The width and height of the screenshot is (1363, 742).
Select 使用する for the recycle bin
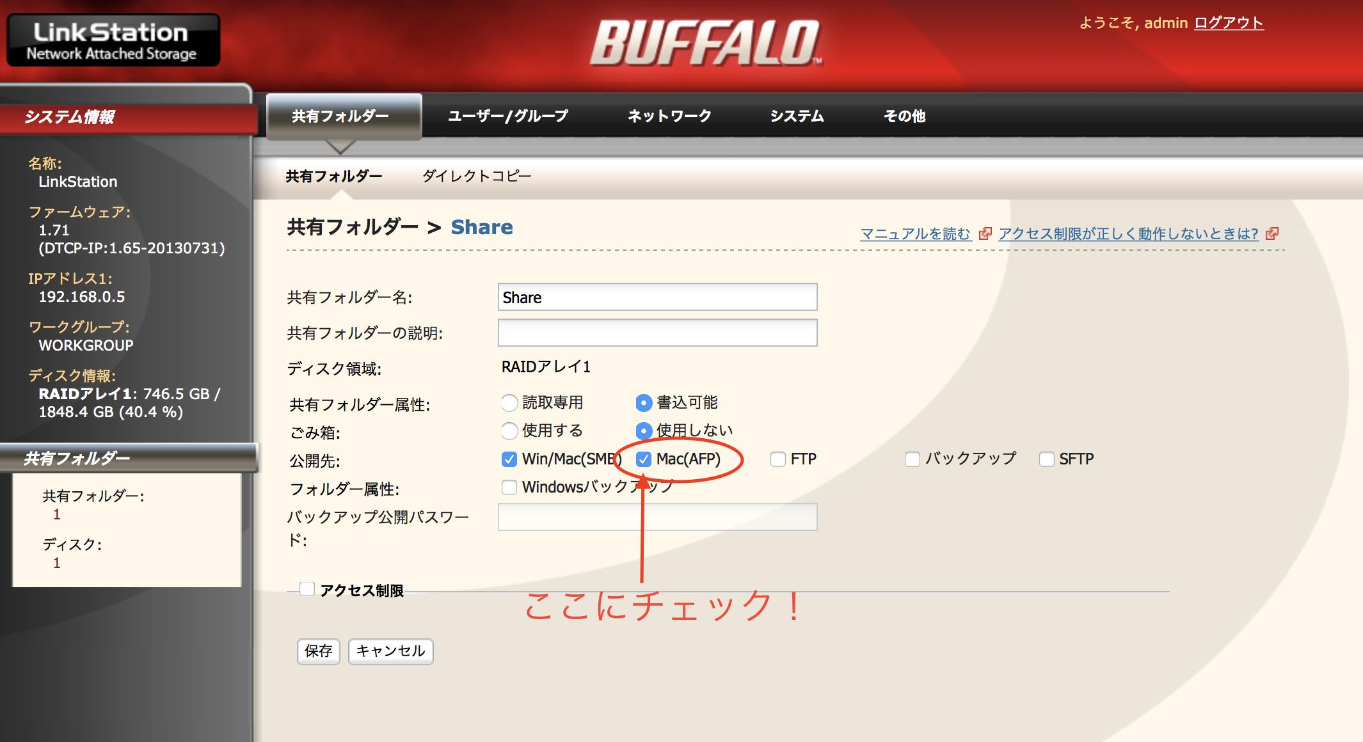pyautogui.click(x=509, y=431)
